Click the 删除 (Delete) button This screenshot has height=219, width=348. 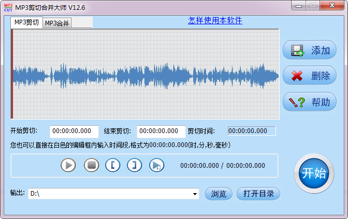[309, 76]
